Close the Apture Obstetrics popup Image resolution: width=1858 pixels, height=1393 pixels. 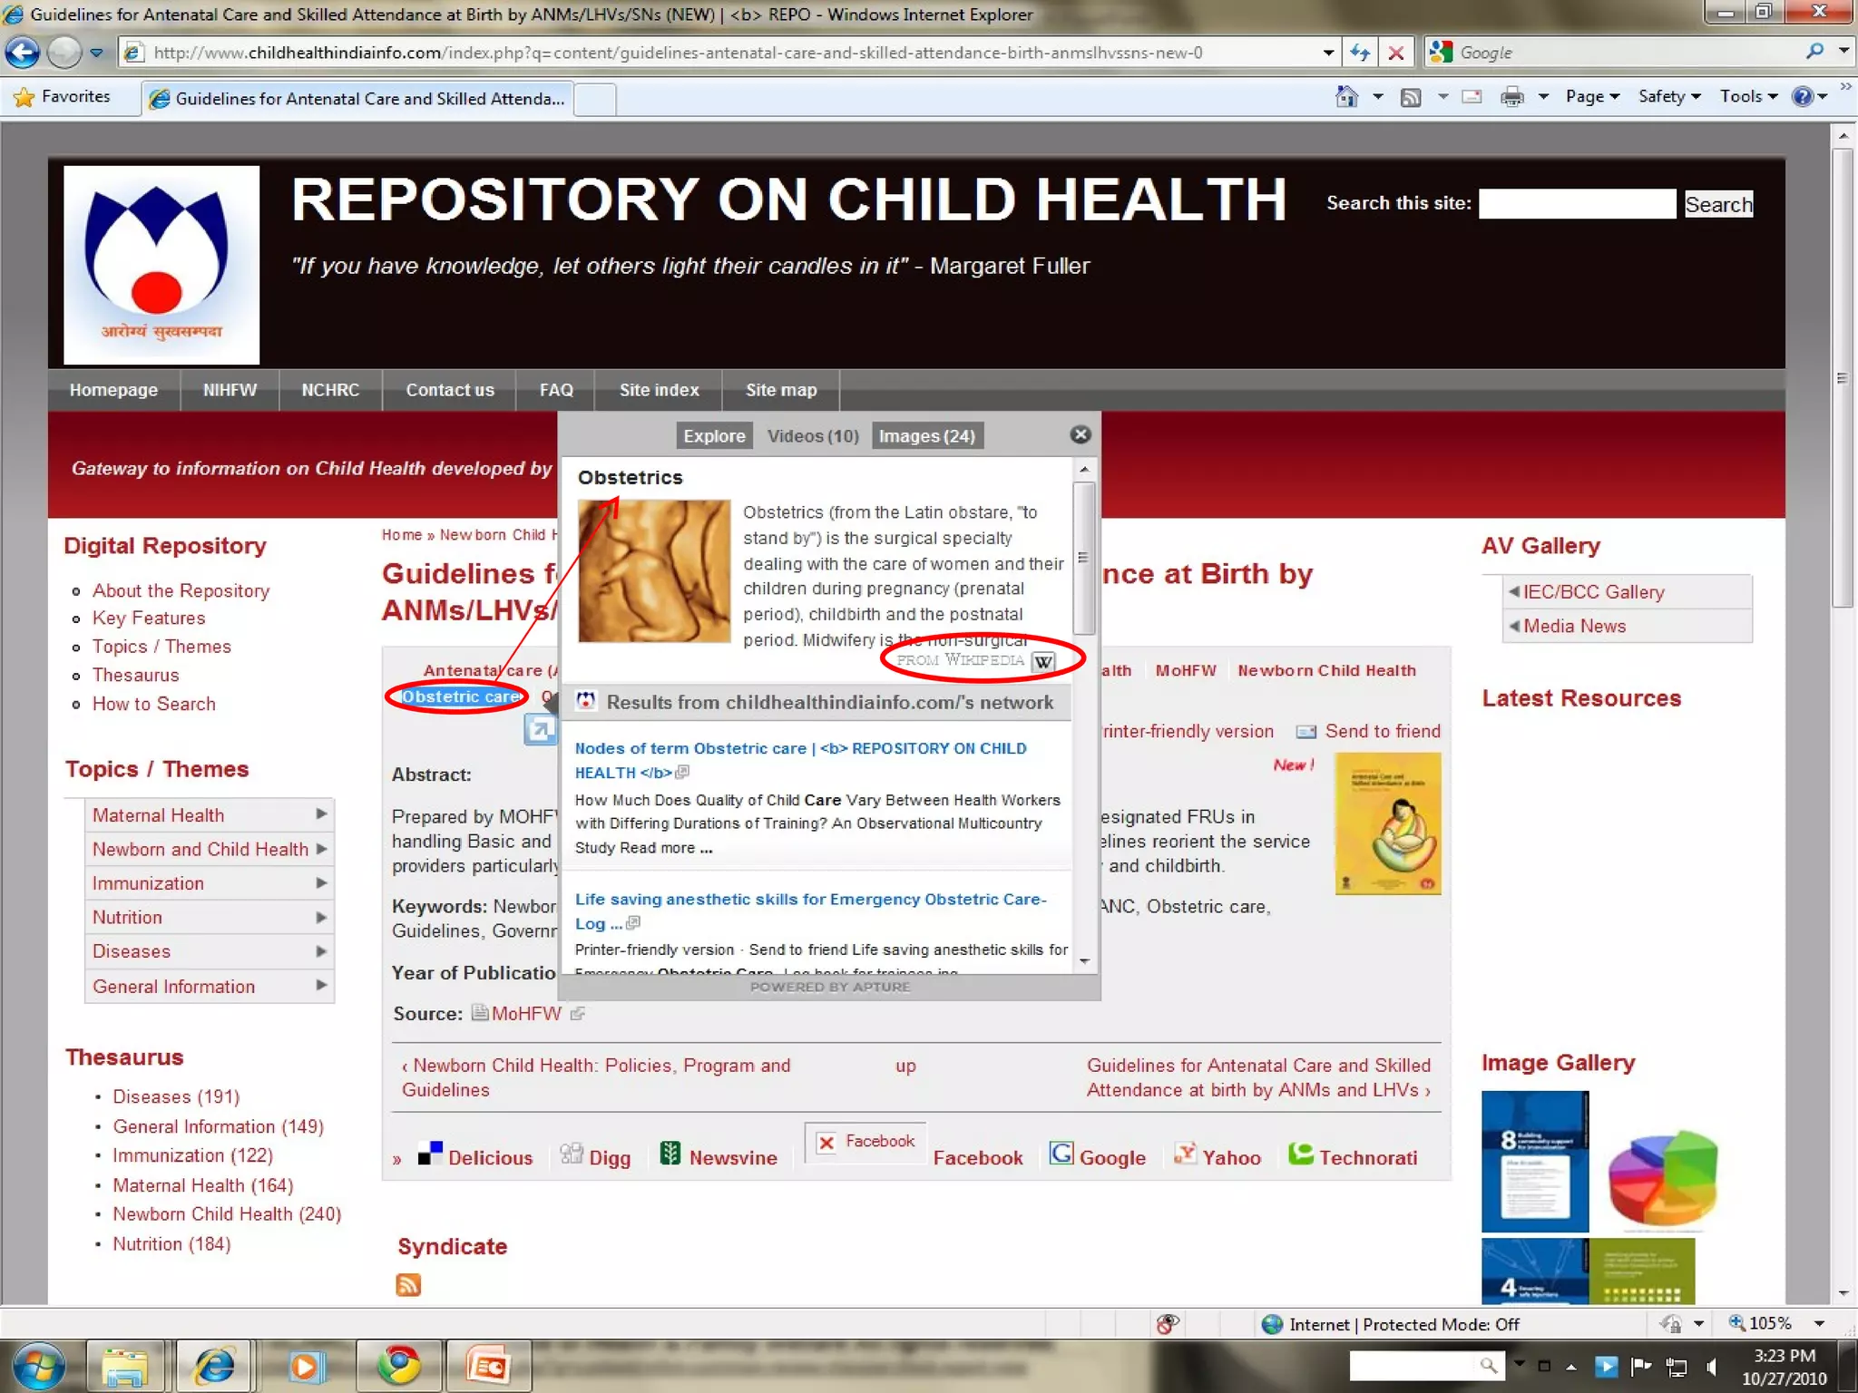[1080, 434]
